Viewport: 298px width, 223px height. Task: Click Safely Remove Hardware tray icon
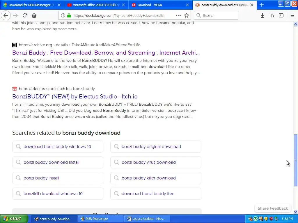point(276,219)
